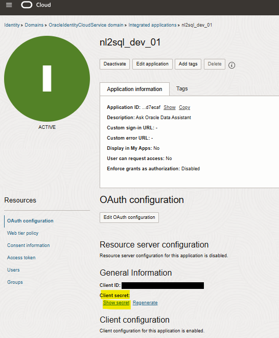
Task: Click the Deactivate button
Action: click(x=114, y=64)
